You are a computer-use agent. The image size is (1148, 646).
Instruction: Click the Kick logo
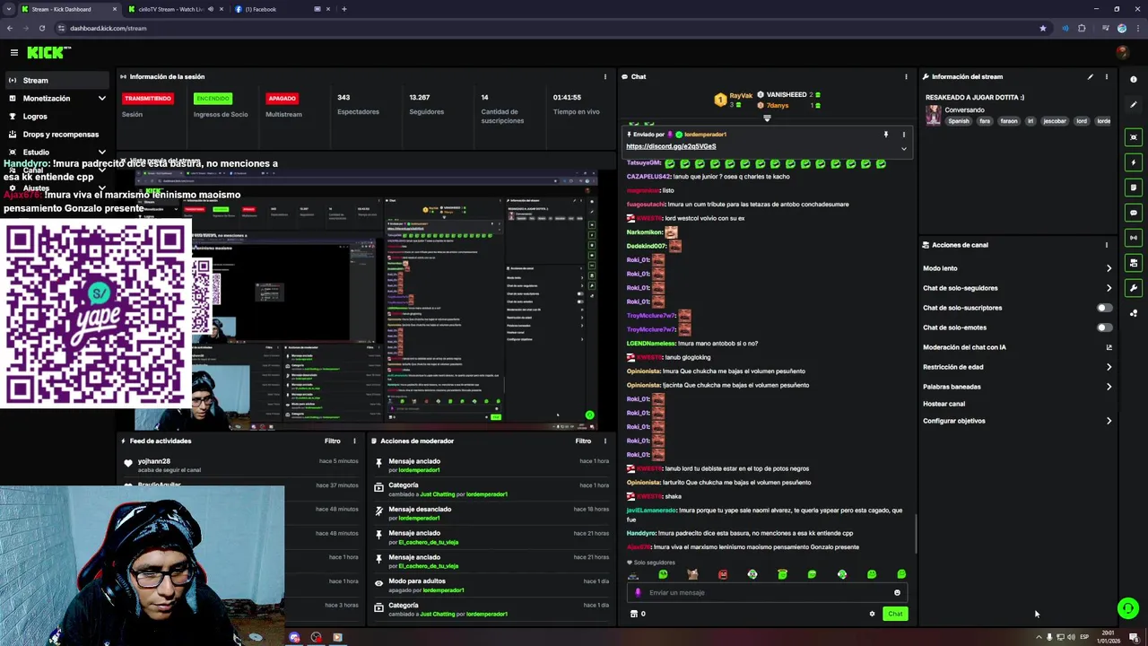[x=49, y=53]
